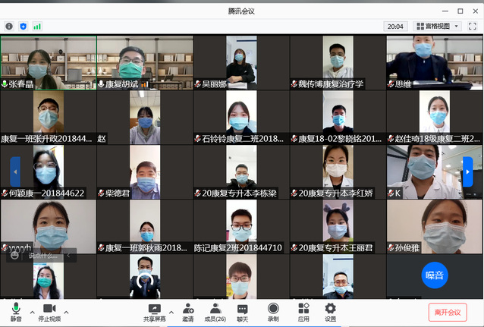Open the 聊天 chat panel
Viewport: 484px width, 327px height.
243,311
